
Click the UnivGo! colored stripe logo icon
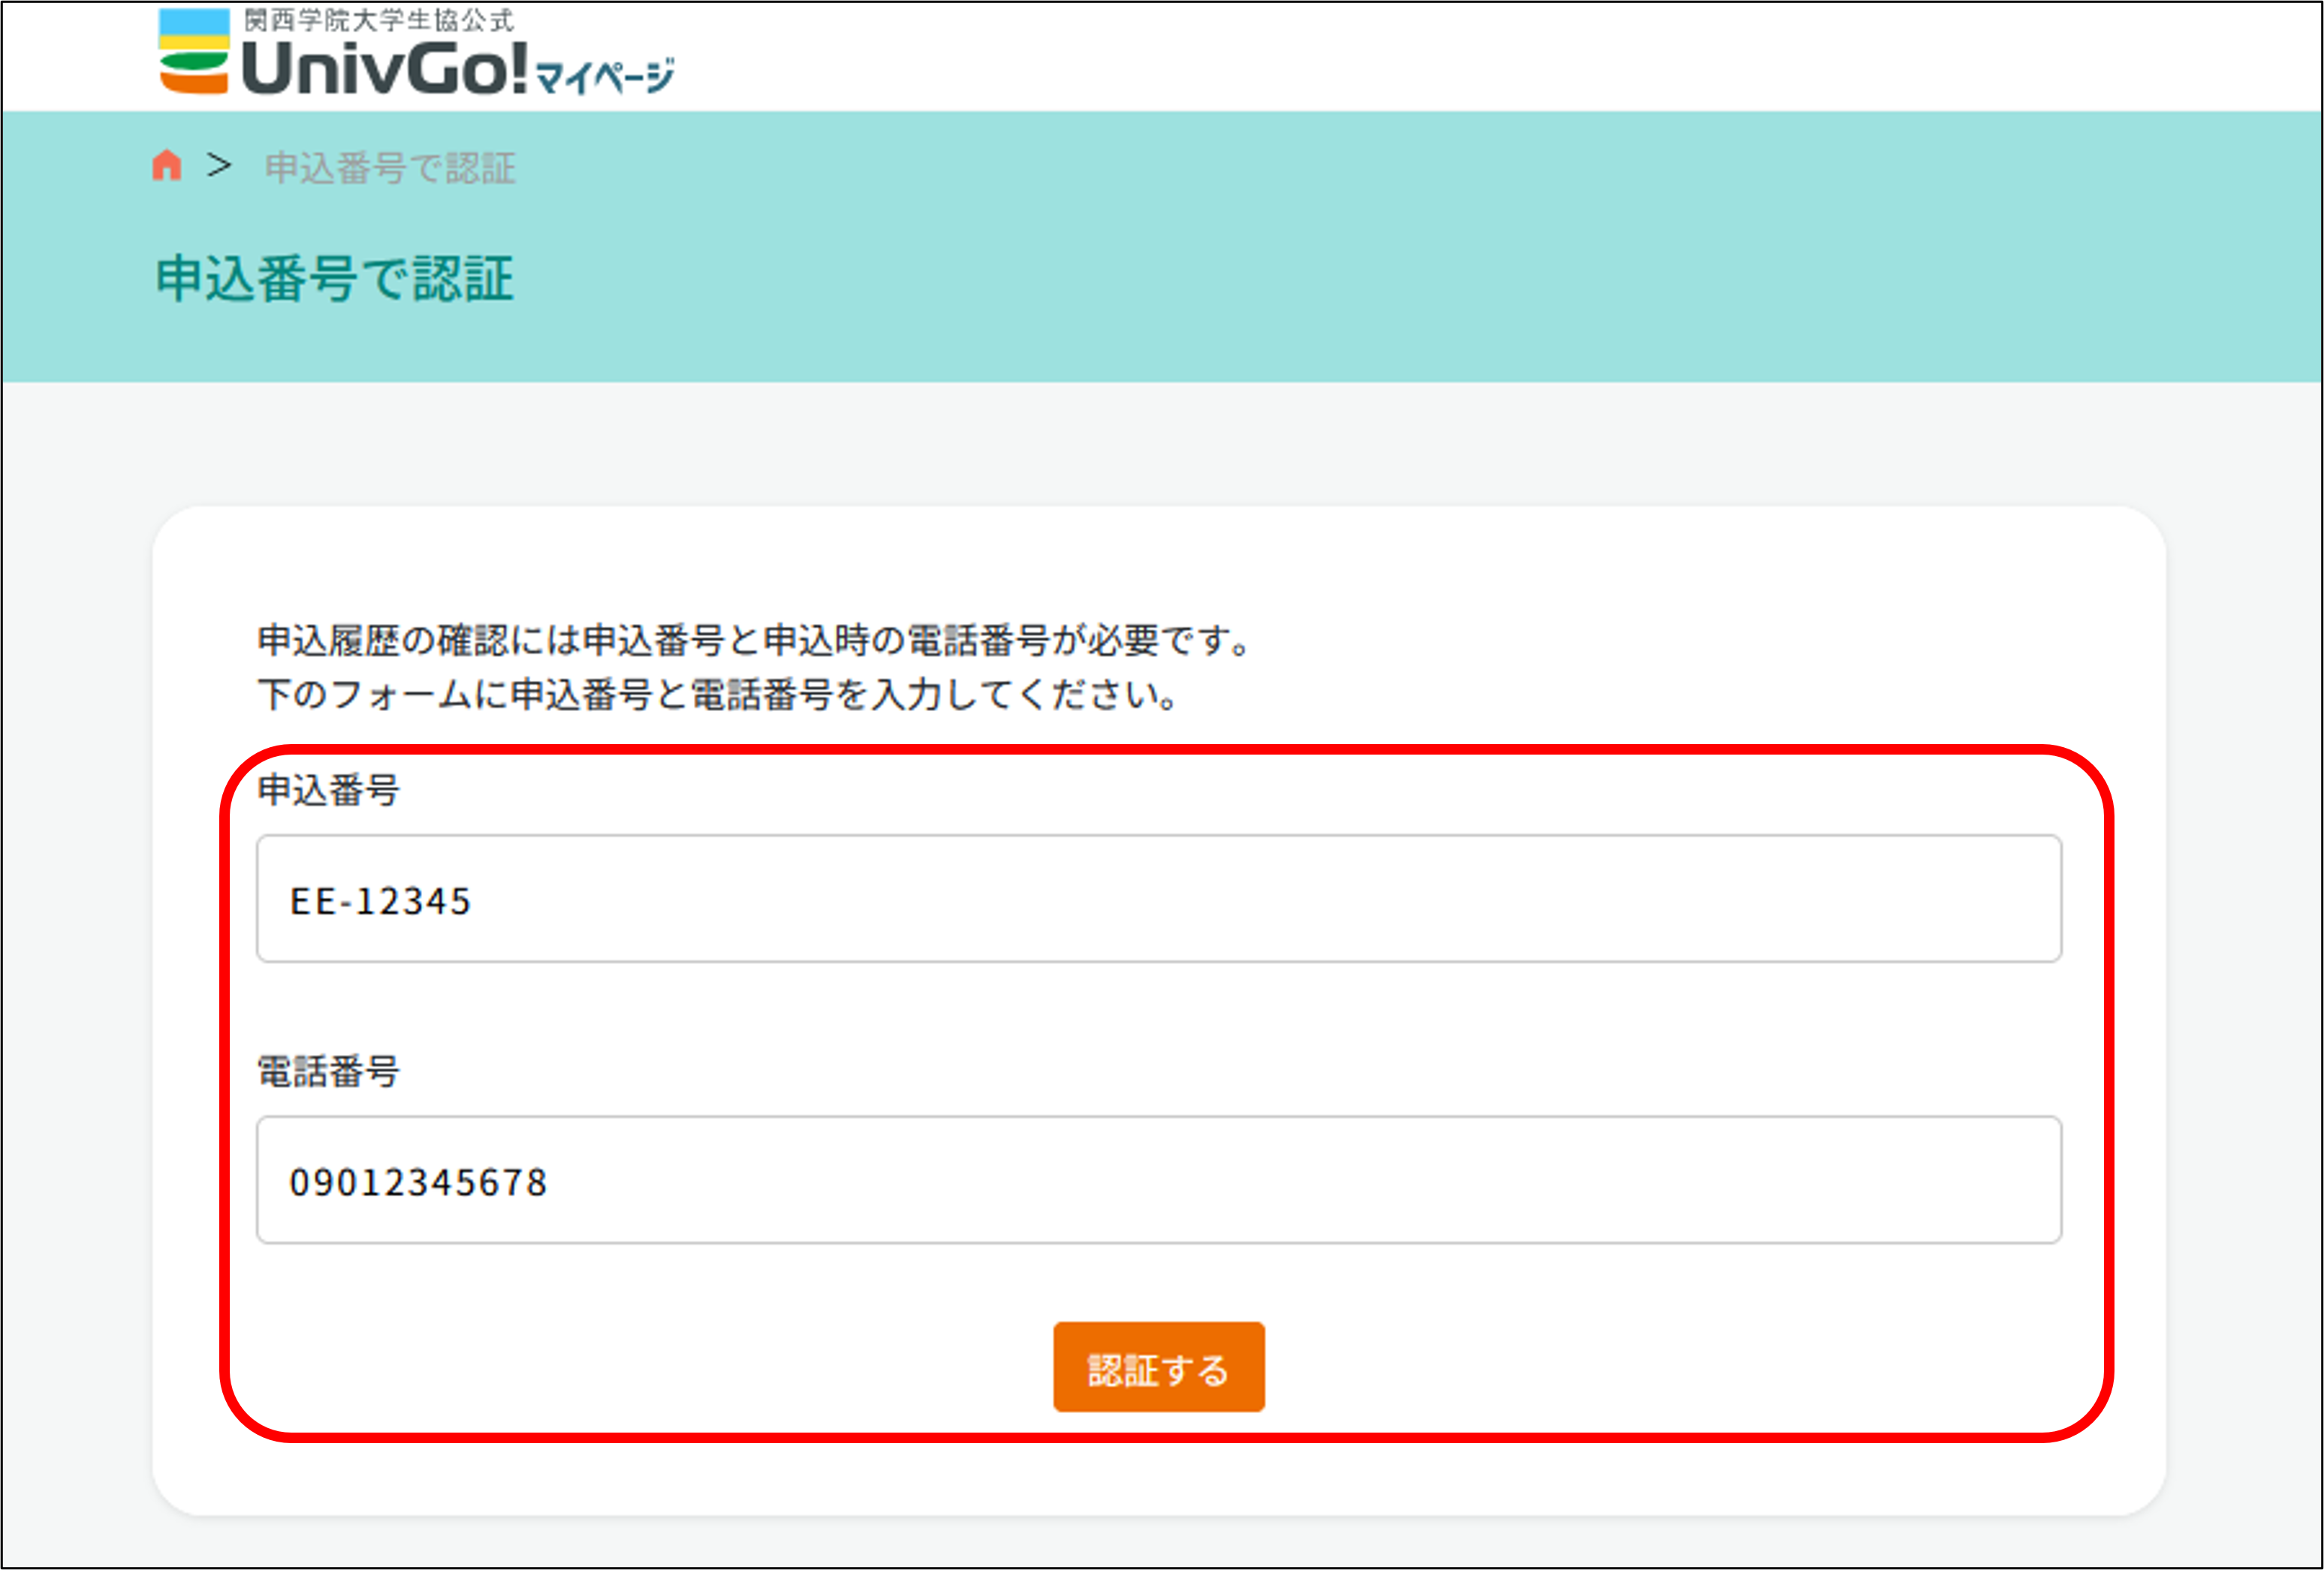(x=194, y=52)
